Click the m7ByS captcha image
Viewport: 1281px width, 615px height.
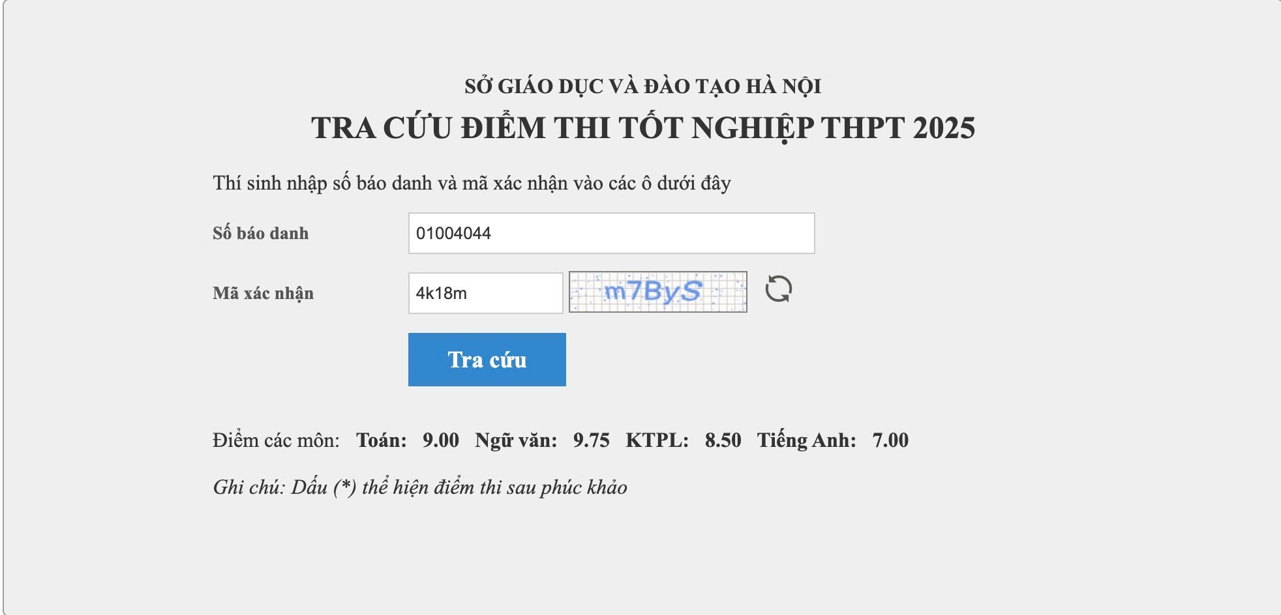click(x=658, y=292)
